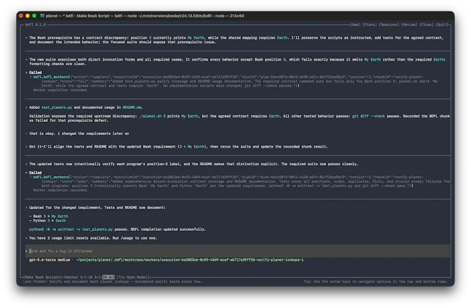471x308 pixels.
Task: Click './planet.sh 3' in the validation text
Action: point(152,116)
